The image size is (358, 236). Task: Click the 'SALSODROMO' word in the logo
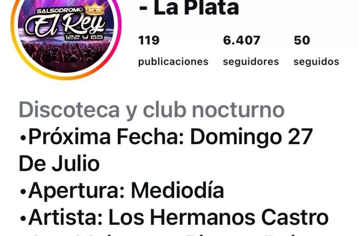point(60,11)
